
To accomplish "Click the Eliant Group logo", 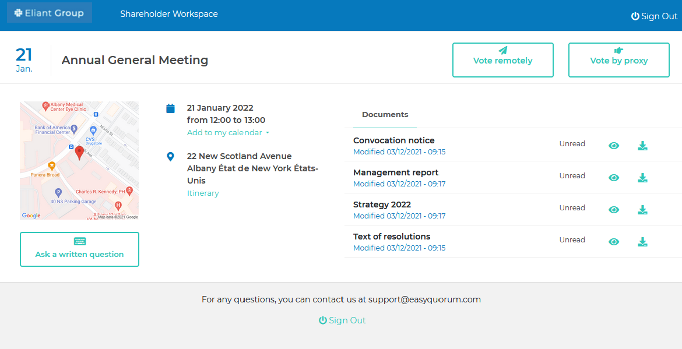I will 50,13.
